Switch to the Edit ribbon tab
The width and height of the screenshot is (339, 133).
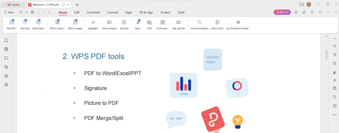click(77, 12)
